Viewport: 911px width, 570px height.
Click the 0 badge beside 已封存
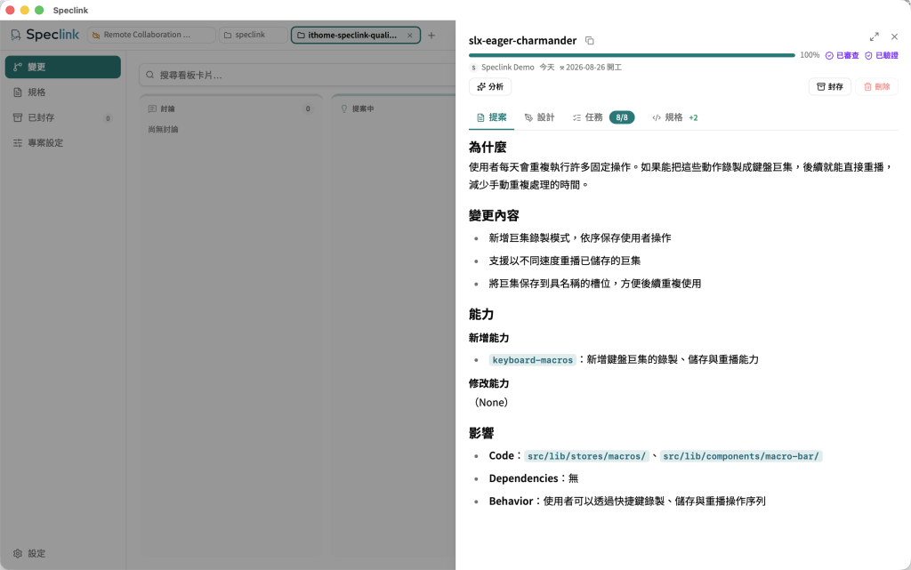tap(108, 118)
